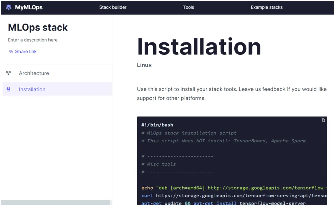Click the Installation page heading
This screenshot has height=206, width=334.
pyautogui.click(x=199, y=46)
